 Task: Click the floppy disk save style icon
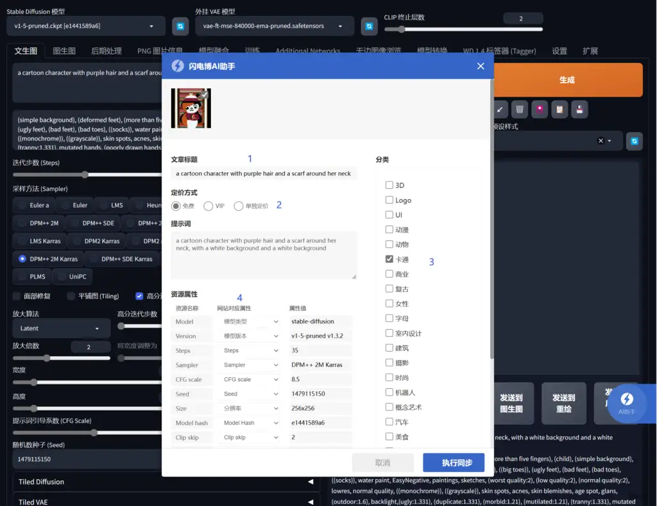click(579, 110)
